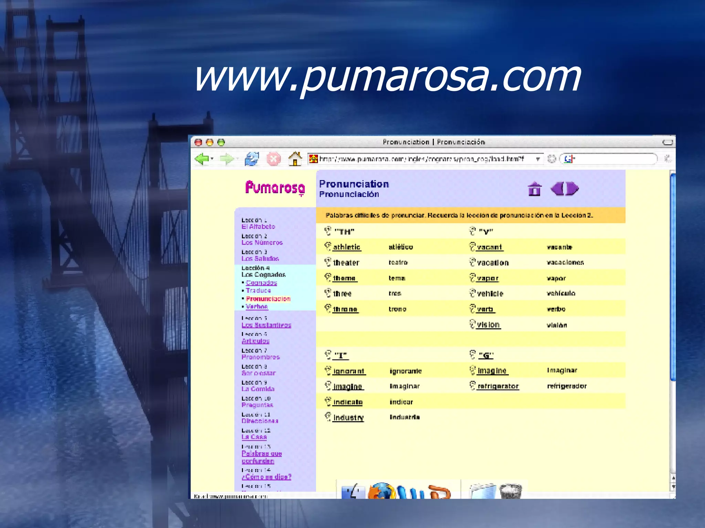
Task: Click the word throne link
Action: pos(345,309)
